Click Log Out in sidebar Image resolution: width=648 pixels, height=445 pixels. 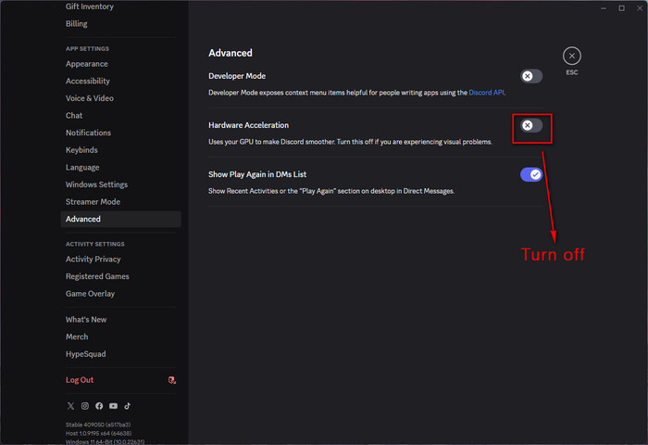point(80,380)
